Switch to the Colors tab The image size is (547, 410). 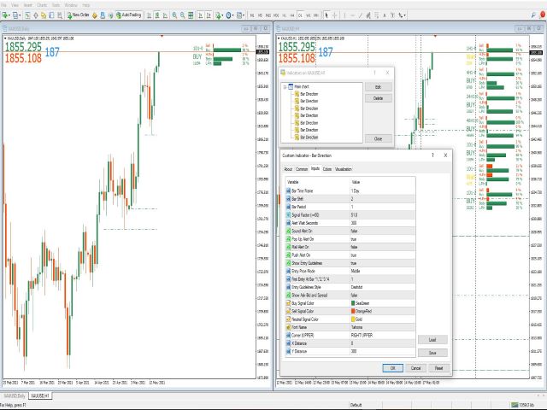[328, 169]
